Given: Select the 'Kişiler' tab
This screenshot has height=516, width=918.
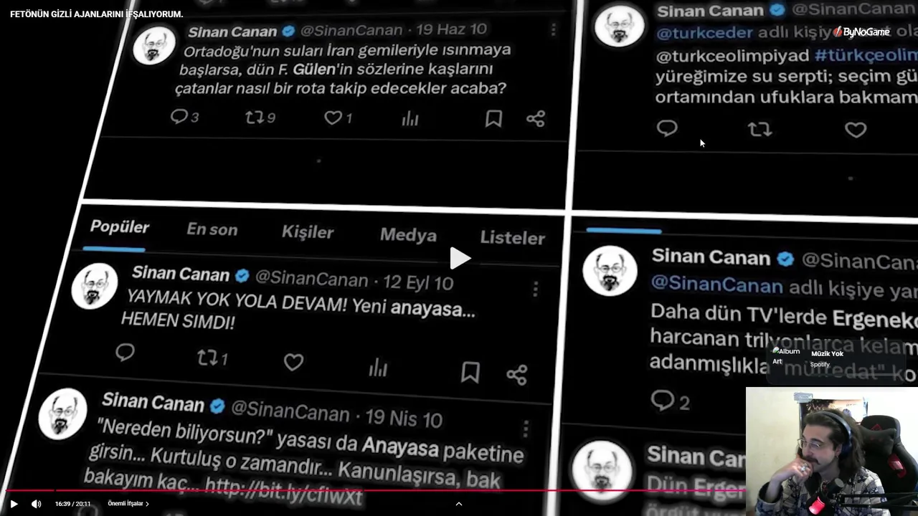Looking at the screenshot, I should click(308, 232).
